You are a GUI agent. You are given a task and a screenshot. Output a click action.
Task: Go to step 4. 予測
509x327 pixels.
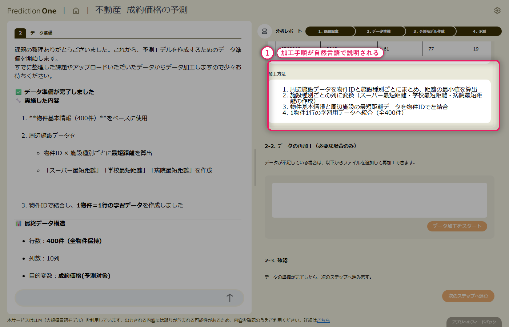(478, 31)
